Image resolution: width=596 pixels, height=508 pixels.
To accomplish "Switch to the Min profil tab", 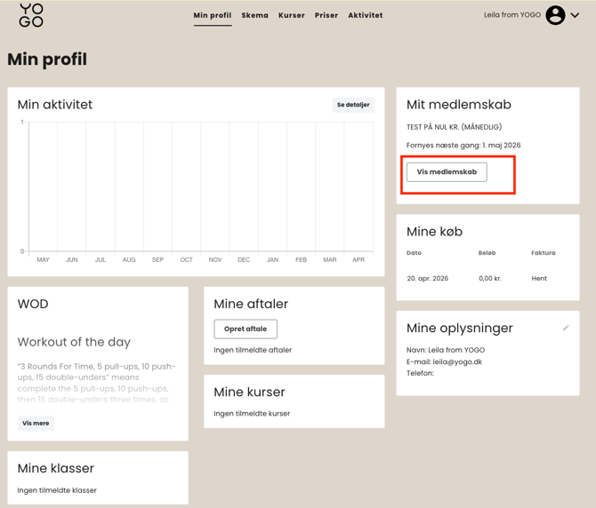I will point(213,15).
